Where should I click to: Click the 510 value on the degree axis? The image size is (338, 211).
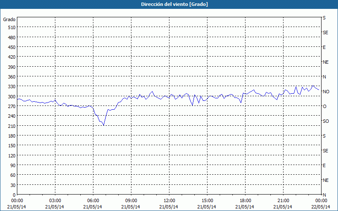(12, 27)
